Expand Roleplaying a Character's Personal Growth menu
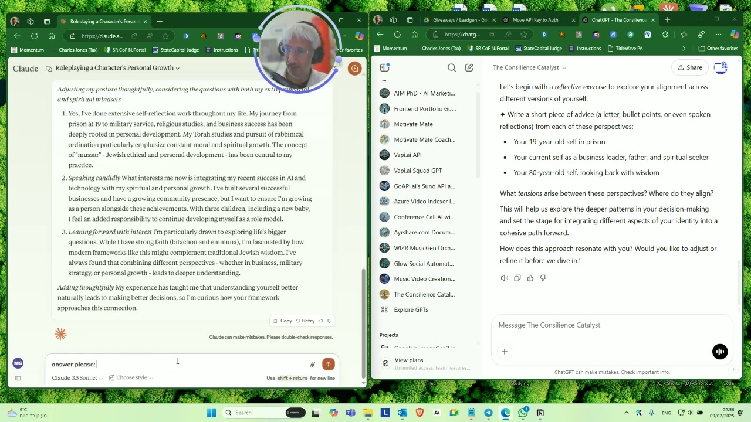The height and width of the screenshot is (422, 751). pyautogui.click(x=117, y=68)
